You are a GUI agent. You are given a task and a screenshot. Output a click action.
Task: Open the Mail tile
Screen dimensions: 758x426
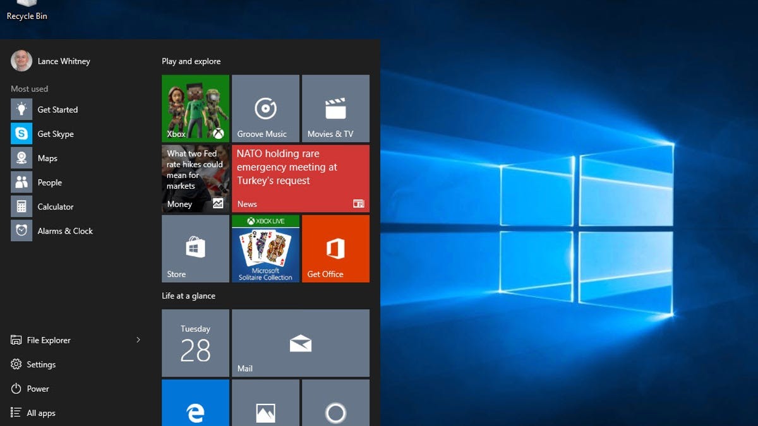tap(301, 343)
